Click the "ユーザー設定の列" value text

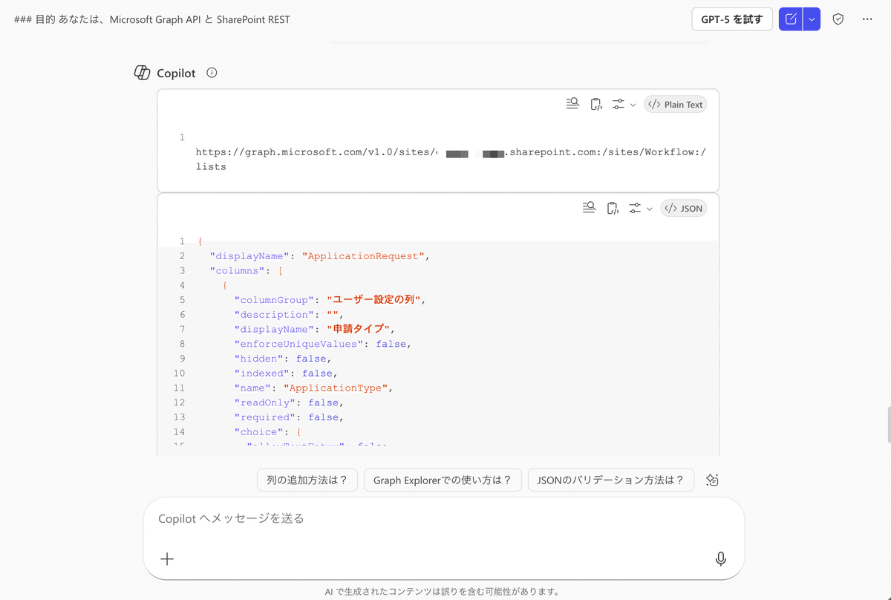(x=374, y=300)
